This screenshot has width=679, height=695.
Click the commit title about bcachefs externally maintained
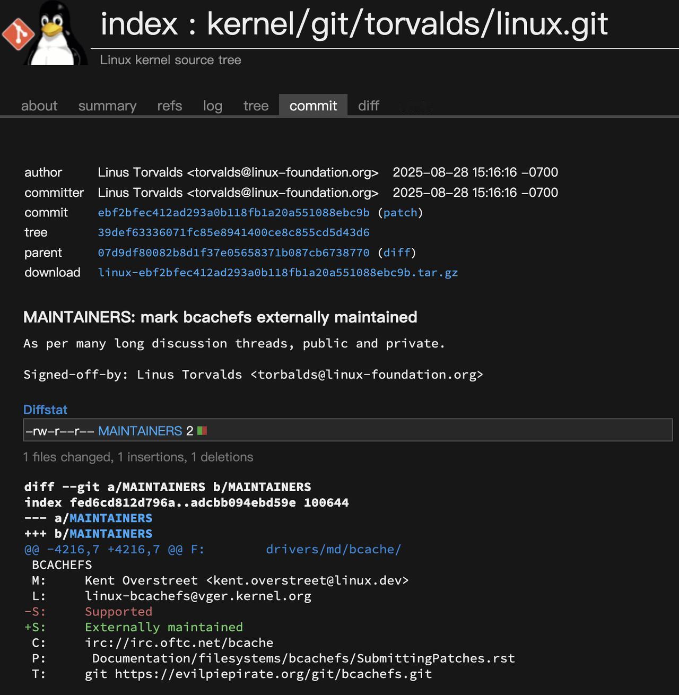click(x=220, y=317)
